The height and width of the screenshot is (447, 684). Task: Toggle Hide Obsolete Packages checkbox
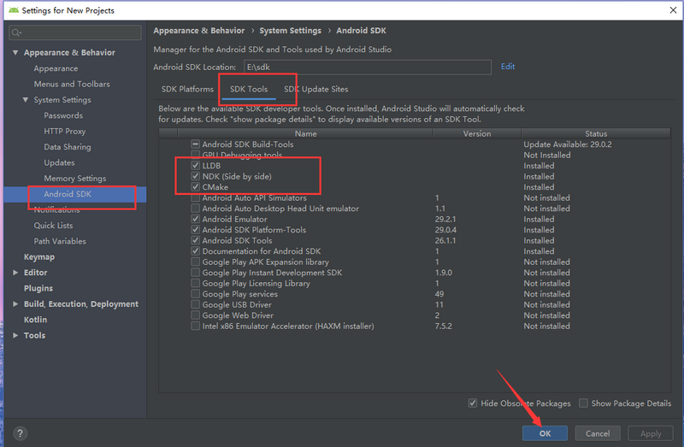coord(473,403)
